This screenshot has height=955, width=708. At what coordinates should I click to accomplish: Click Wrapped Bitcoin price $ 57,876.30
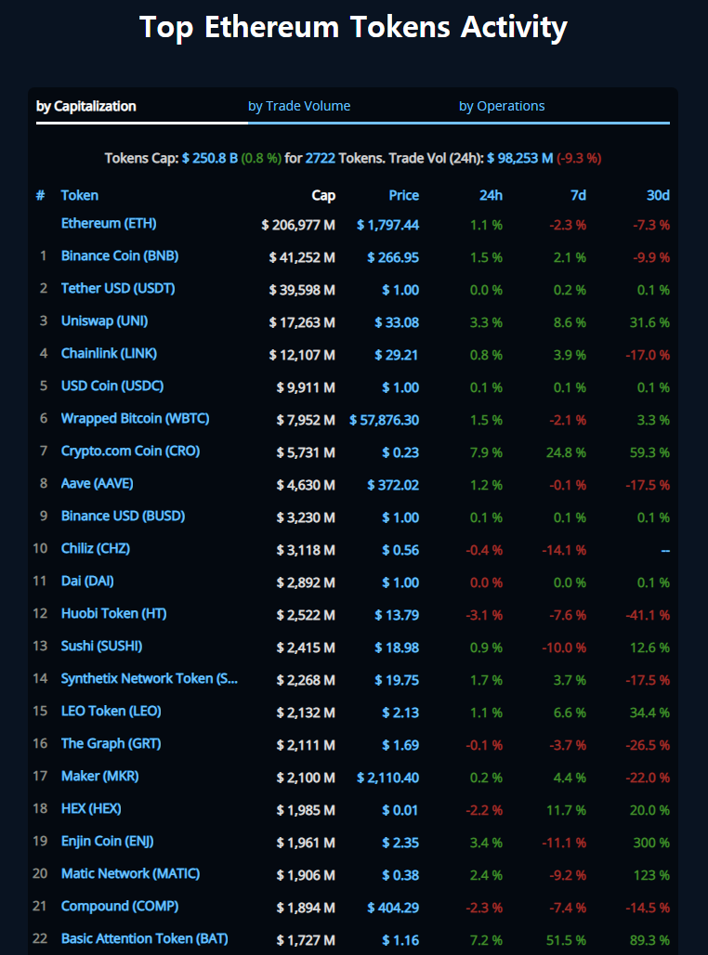point(385,420)
